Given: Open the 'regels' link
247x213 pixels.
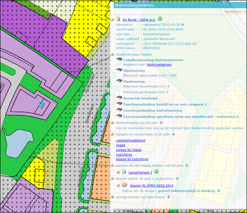Looking at the screenshot, I should coord(121,145).
